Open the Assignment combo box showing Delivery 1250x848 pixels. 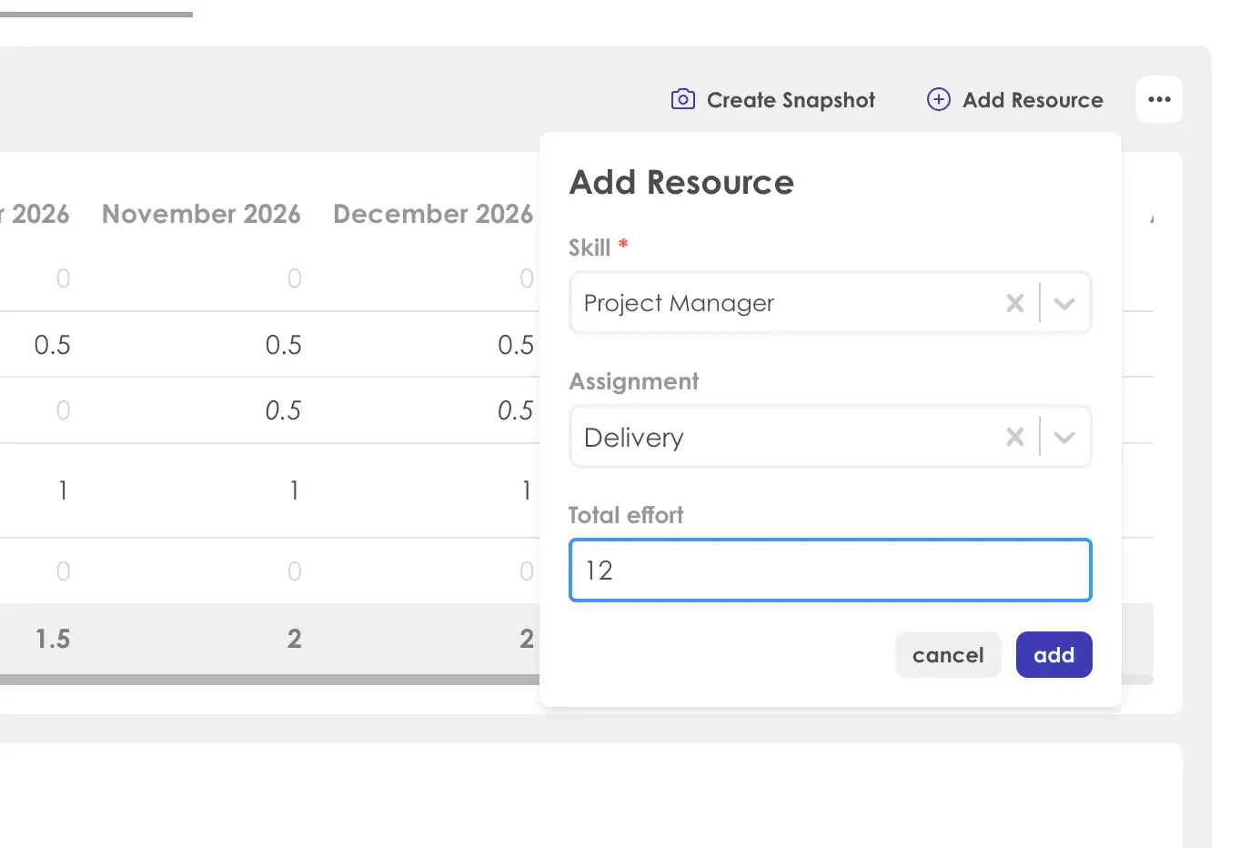[x=830, y=437]
